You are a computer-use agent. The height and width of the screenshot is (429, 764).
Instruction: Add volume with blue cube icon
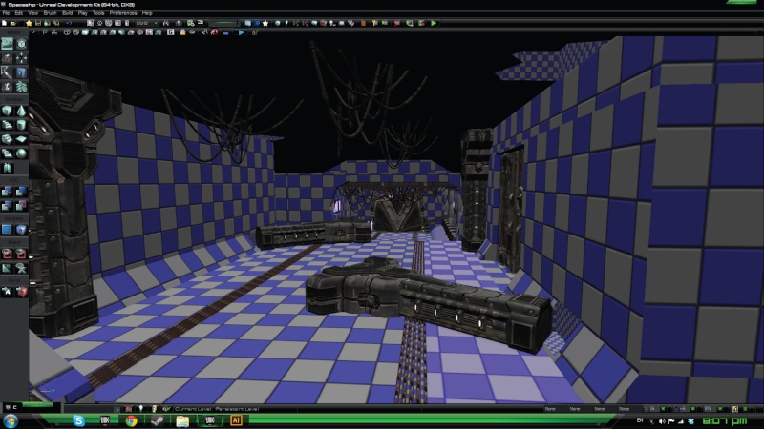coord(21,229)
